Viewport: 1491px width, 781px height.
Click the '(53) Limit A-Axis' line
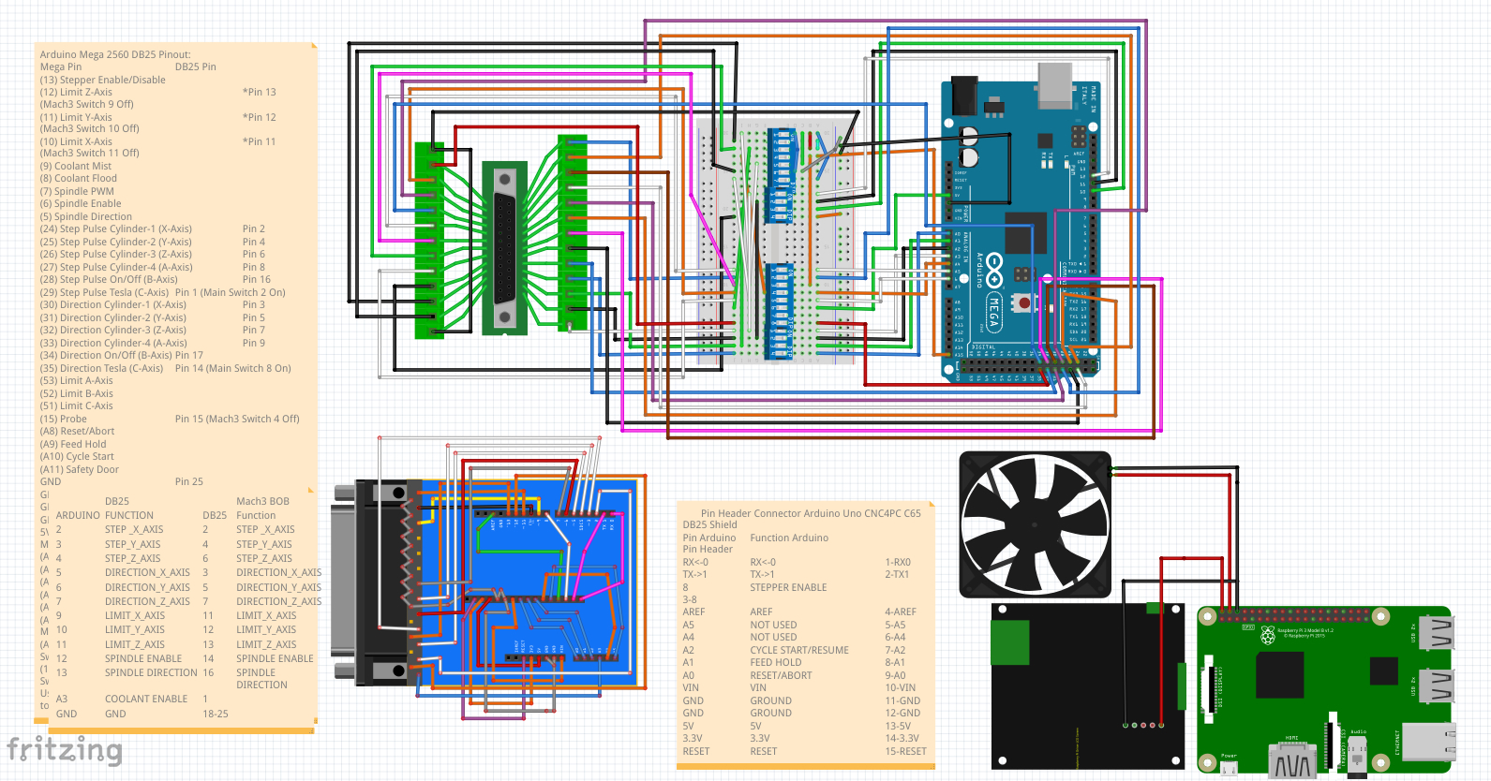[77, 380]
